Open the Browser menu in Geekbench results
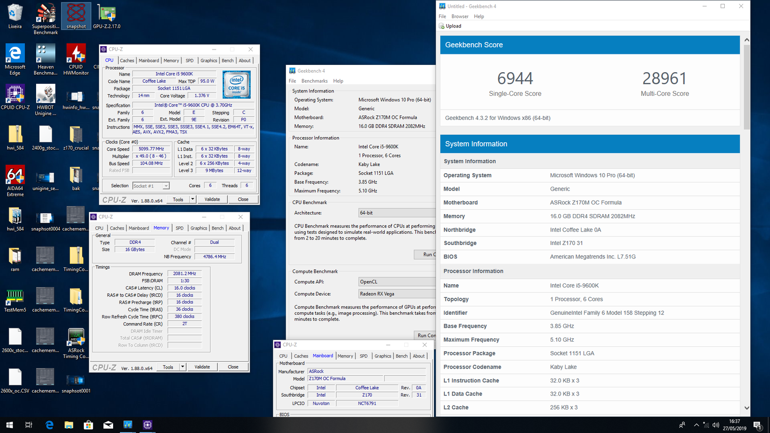The width and height of the screenshot is (770, 433). pos(460,16)
